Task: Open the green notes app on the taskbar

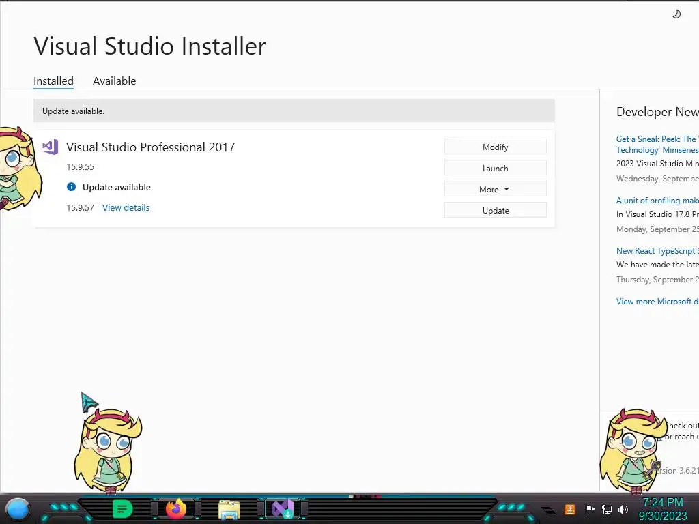Action: coord(123,509)
